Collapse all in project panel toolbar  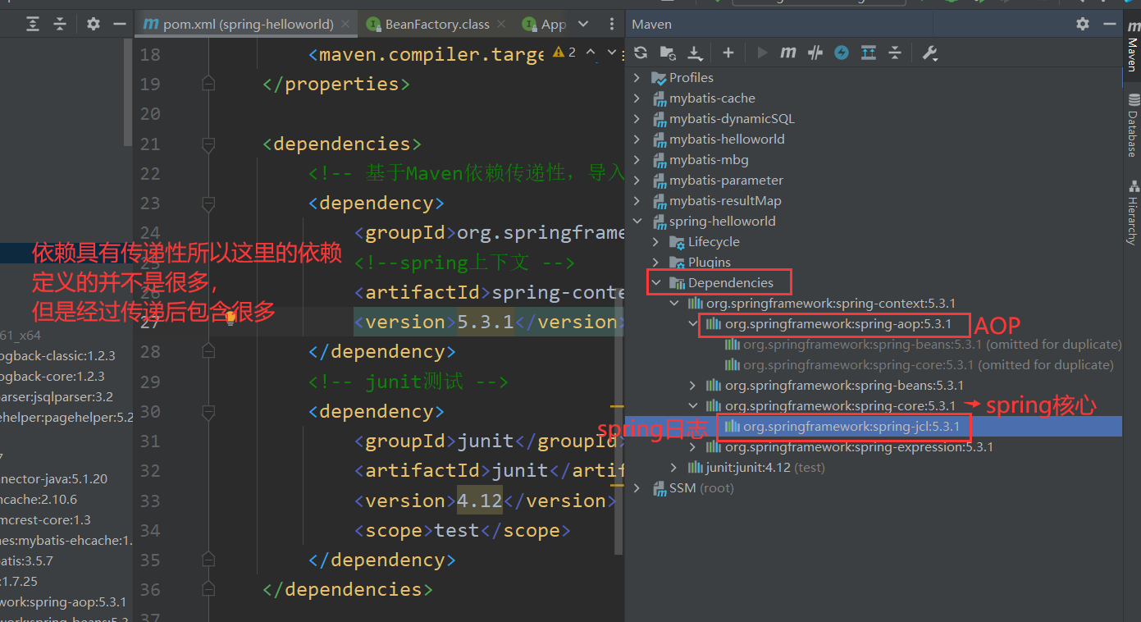point(60,24)
